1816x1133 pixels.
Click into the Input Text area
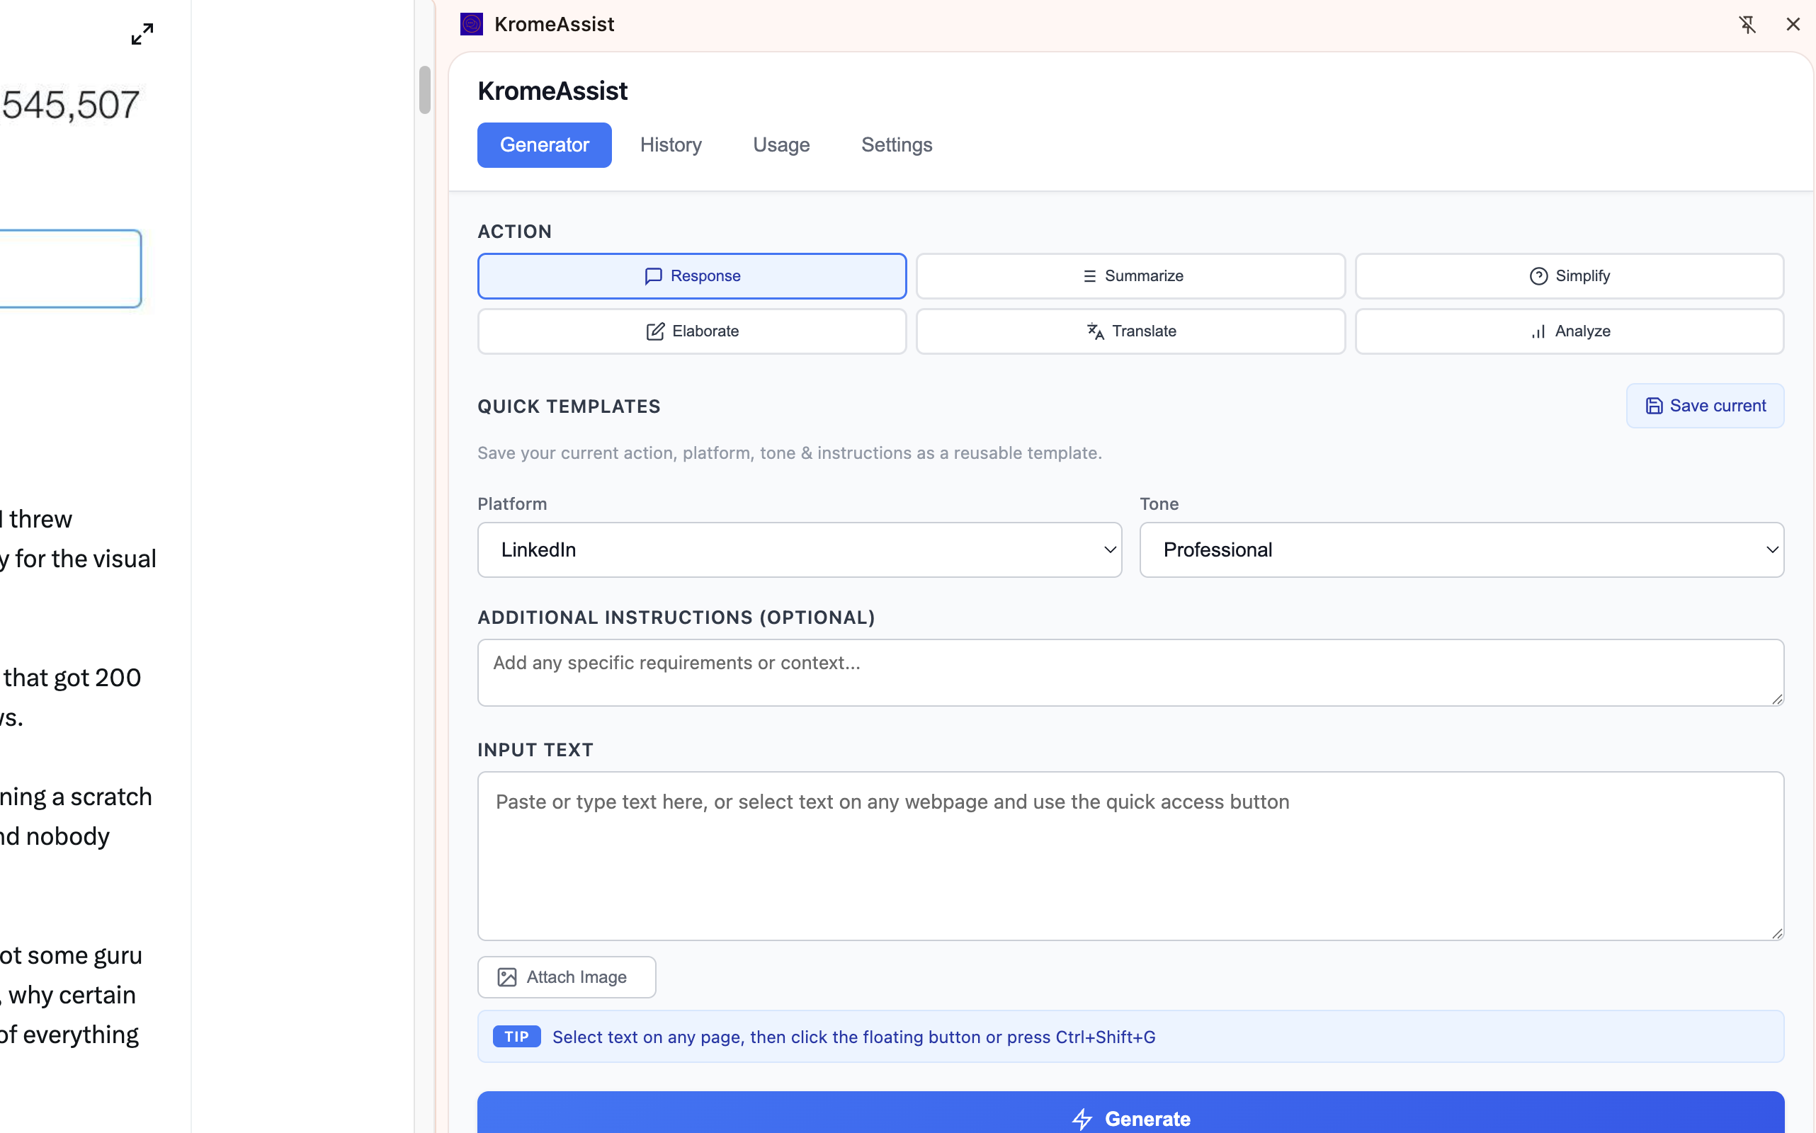[x=1130, y=855]
